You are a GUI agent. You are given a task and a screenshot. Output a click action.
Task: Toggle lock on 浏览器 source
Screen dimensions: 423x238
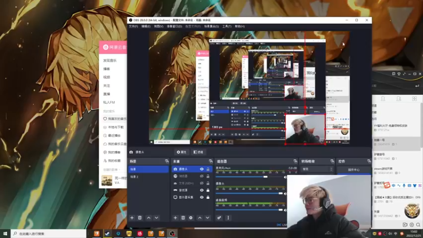click(x=208, y=176)
